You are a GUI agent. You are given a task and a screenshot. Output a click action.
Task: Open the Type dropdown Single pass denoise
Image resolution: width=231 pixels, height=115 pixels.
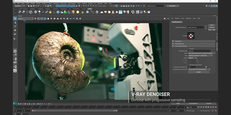tap(200, 55)
